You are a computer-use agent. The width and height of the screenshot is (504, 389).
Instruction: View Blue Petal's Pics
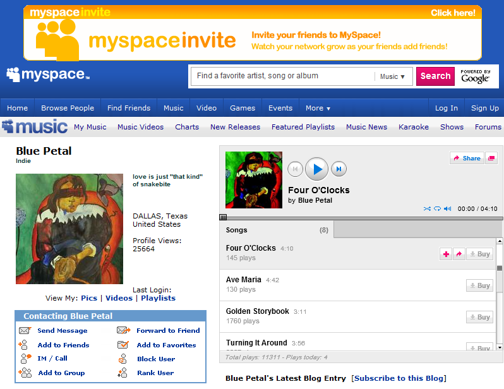pyautogui.click(x=89, y=298)
